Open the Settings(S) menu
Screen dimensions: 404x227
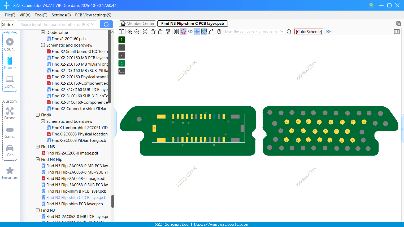[61, 15]
